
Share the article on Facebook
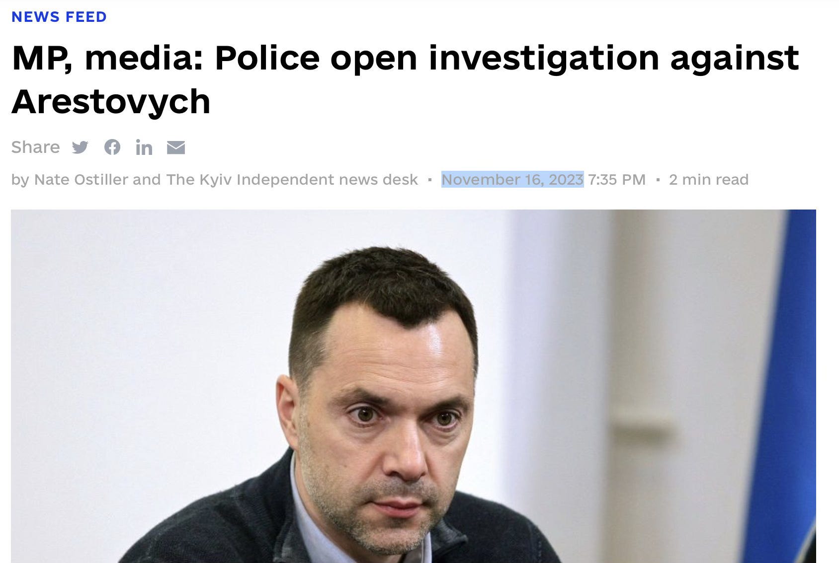[x=112, y=147]
